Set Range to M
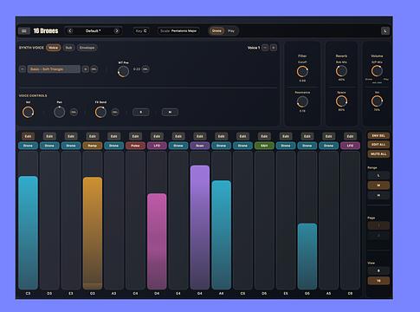Screen dimensions: 420x312 coord(378,185)
